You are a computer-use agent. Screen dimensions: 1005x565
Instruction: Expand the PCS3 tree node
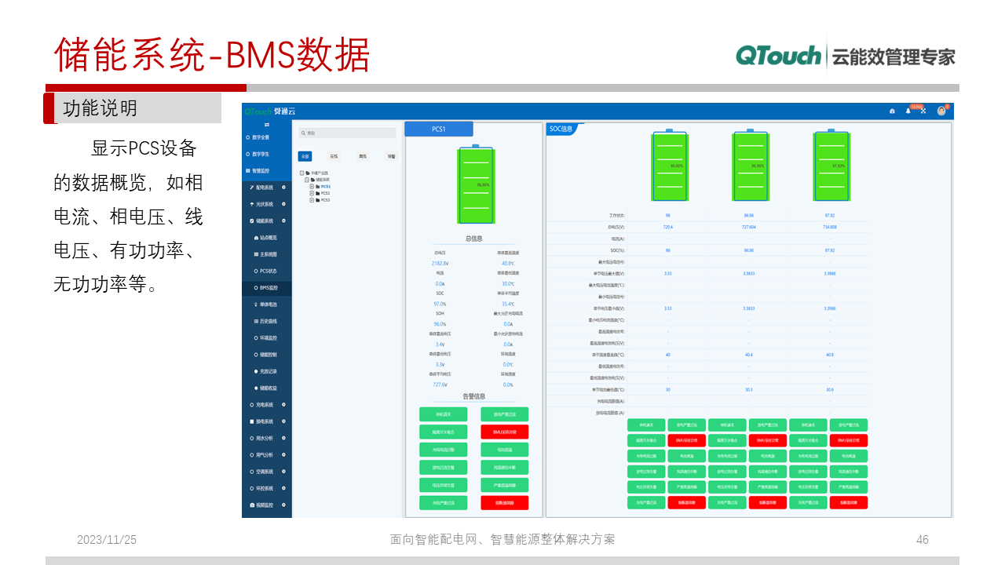tap(311, 200)
